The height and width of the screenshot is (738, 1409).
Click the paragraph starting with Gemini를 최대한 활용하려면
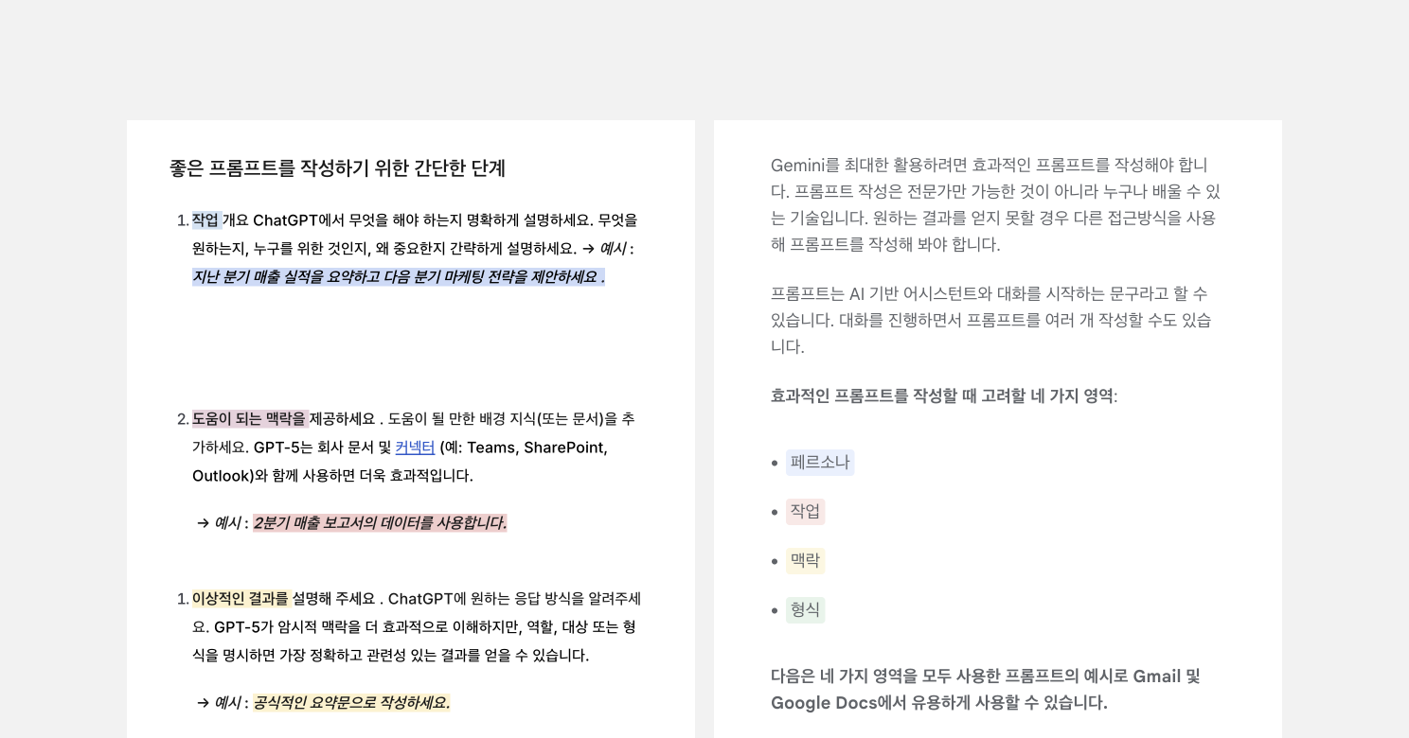click(995, 204)
